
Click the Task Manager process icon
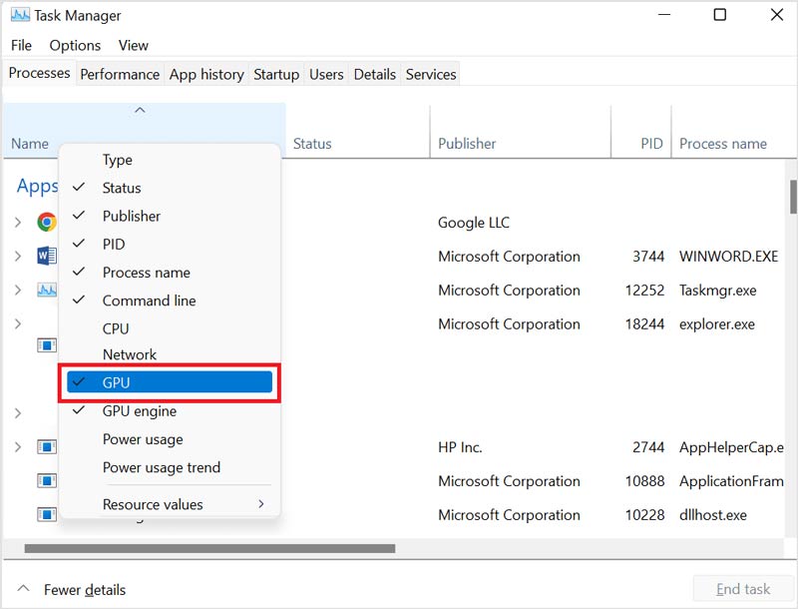tap(46, 291)
